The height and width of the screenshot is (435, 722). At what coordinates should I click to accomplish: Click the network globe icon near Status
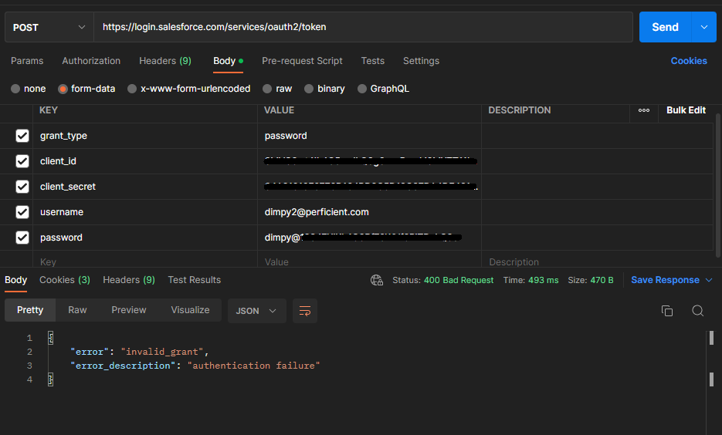pos(377,280)
